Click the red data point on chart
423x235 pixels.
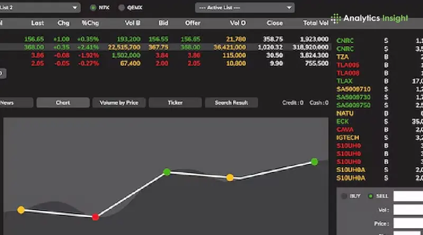pyautogui.click(x=96, y=216)
